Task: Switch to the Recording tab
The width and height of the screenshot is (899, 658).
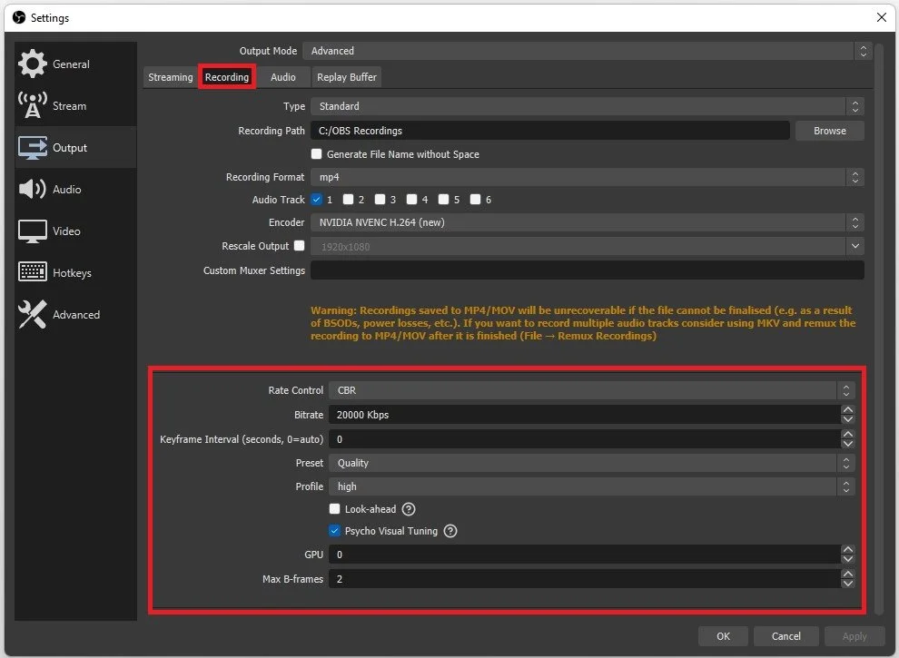Action: 227,77
